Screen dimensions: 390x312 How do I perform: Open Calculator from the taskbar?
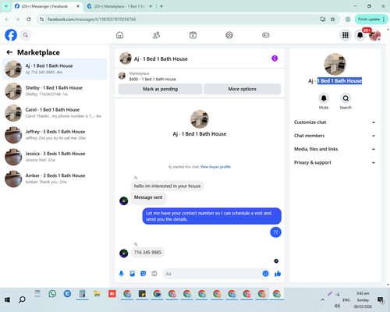pyautogui.click(x=82, y=294)
